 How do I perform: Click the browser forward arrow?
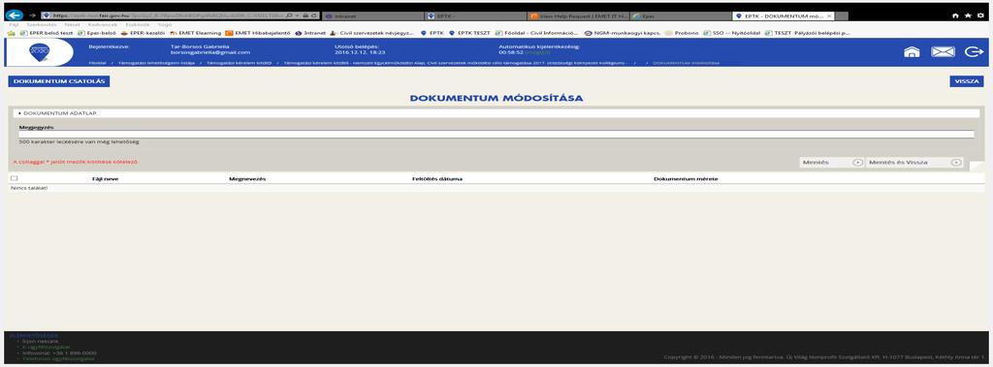(x=32, y=15)
